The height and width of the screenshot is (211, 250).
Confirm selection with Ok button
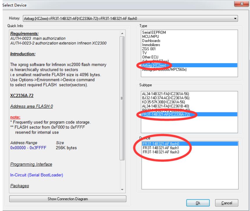click(x=198, y=203)
